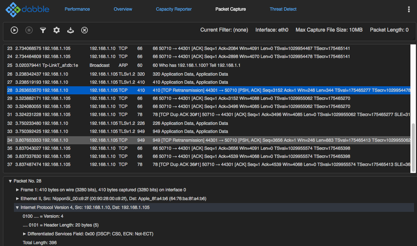Screen dimensions: 417x246
Task: Switch to the Performance tab
Action: click(x=77, y=9)
